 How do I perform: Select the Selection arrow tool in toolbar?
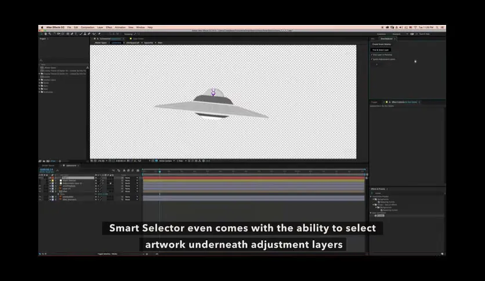[x=41, y=34]
